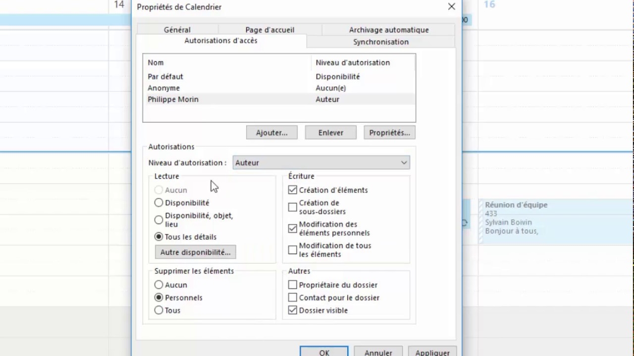Select the Anonyme entry
The width and height of the screenshot is (634, 356).
pyautogui.click(x=163, y=88)
